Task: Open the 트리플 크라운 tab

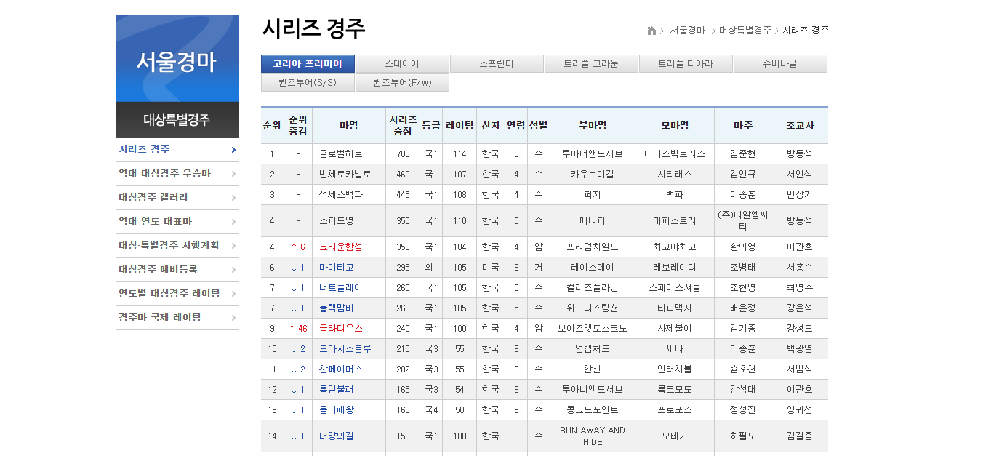Action: (591, 64)
